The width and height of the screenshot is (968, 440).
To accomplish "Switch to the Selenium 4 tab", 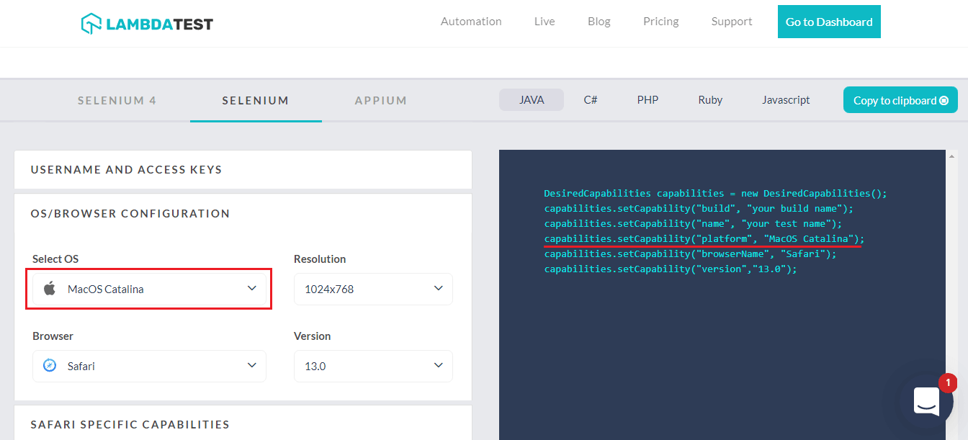I will pyautogui.click(x=117, y=101).
